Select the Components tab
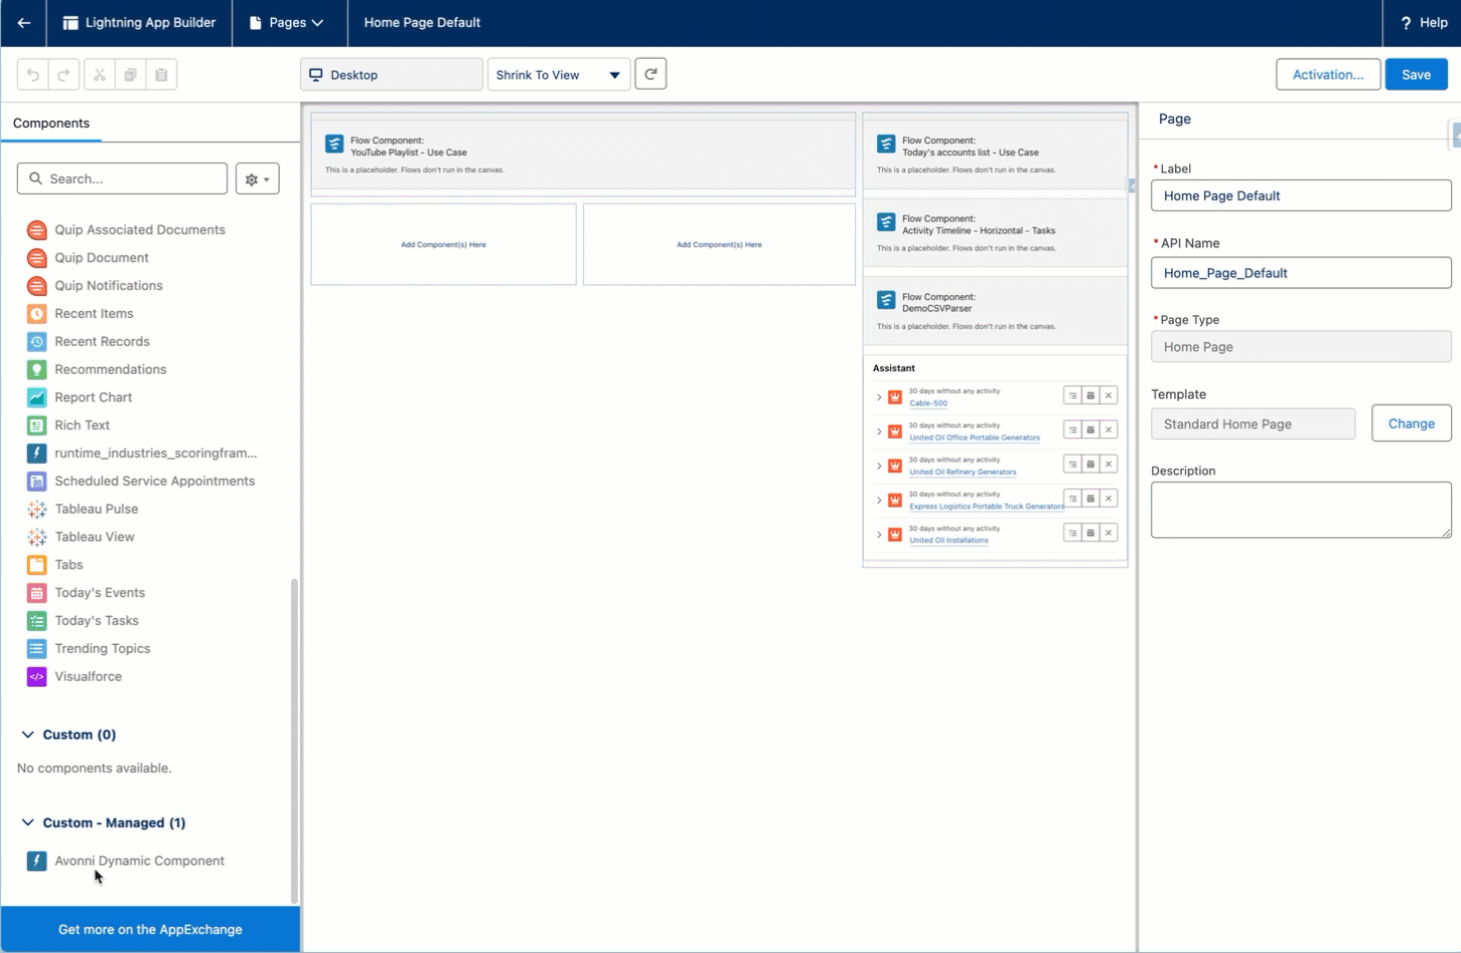 (51, 124)
